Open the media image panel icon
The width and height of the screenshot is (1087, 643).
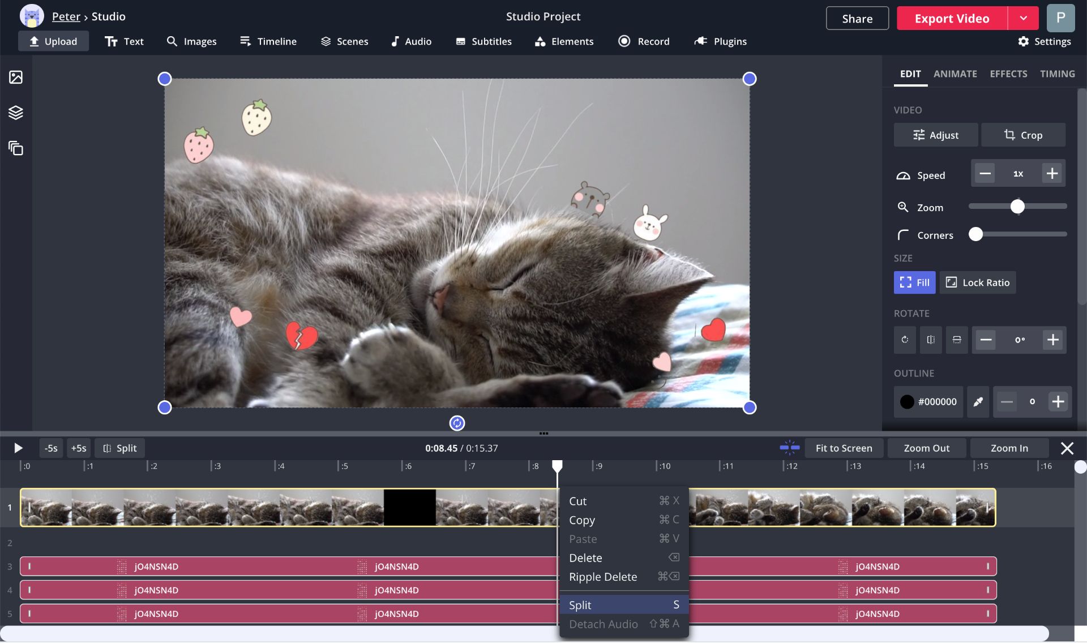pos(16,78)
